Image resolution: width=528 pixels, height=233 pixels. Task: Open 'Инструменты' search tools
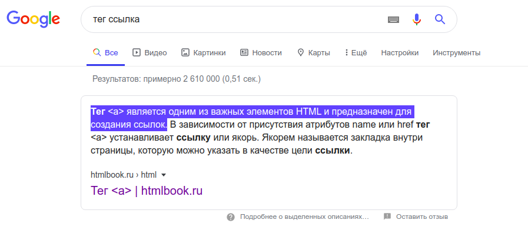click(457, 53)
